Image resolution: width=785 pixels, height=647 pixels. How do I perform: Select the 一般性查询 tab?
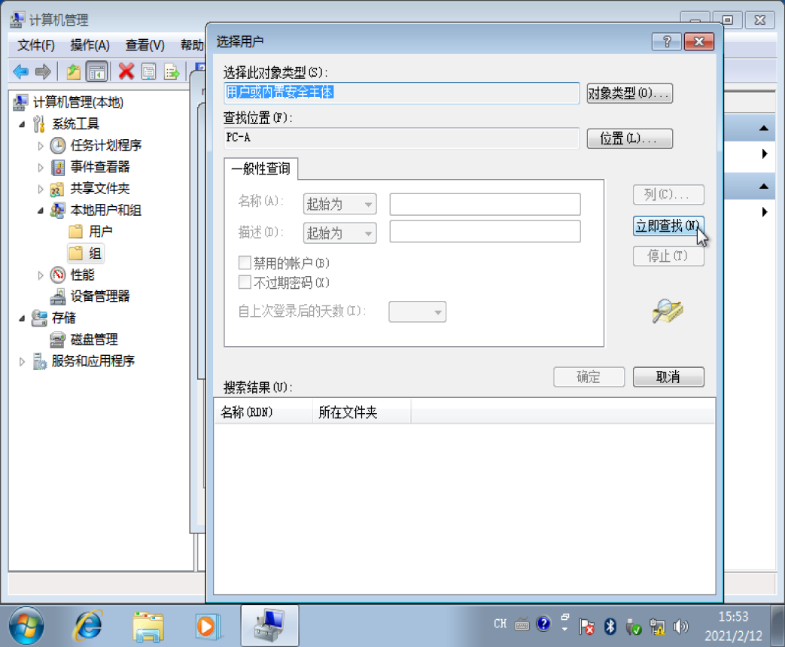tap(261, 169)
